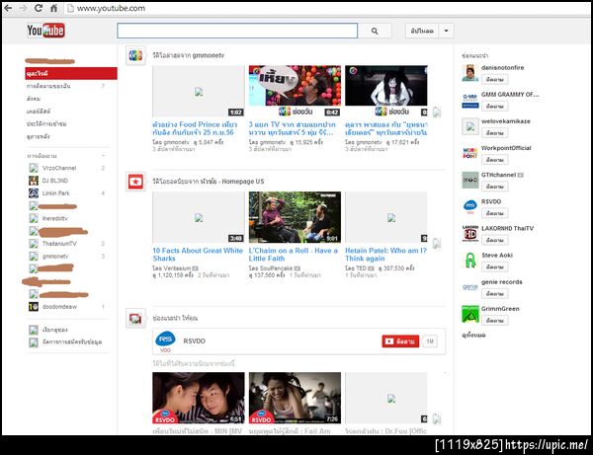Open Hetain Patel: Who am I? title
The image size is (593, 455).
[x=385, y=255]
